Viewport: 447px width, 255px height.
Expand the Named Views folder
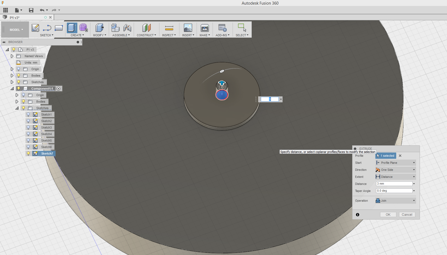pyautogui.click(x=12, y=56)
